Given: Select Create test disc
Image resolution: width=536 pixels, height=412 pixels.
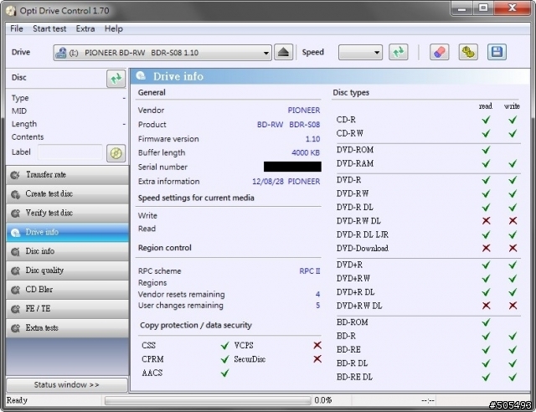Looking at the screenshot, I should coord(67,194).
